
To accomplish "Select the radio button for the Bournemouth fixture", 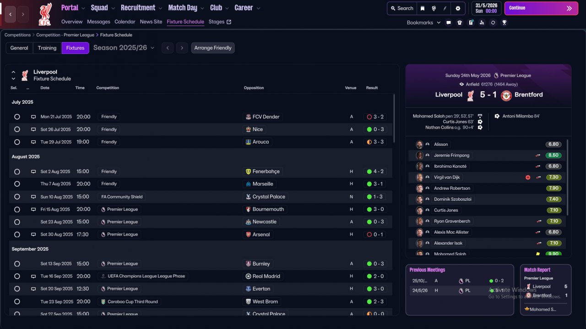I will (x=17, y=209).
